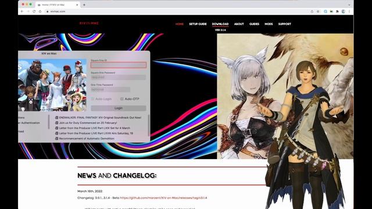Click the NEWS AND CHANGELOG heading

tap(117, 175)
